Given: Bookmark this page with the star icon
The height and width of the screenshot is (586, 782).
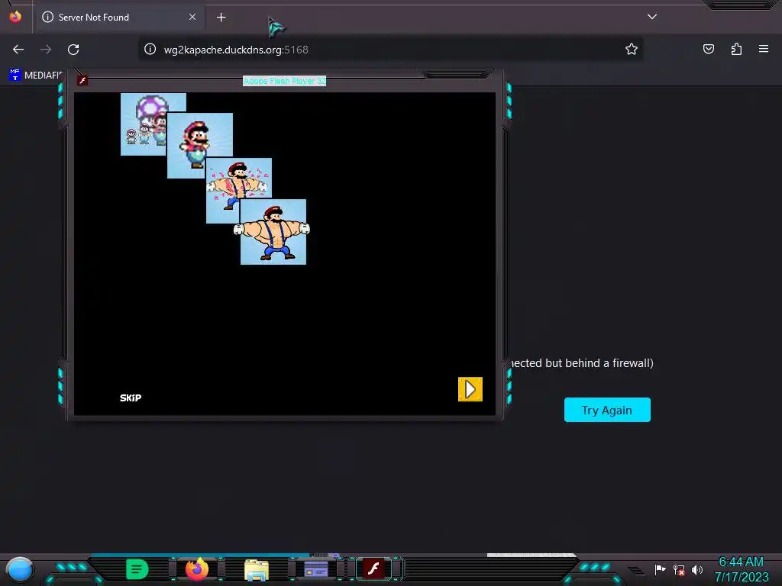Looking at the screenshot, I should point(632,49).
